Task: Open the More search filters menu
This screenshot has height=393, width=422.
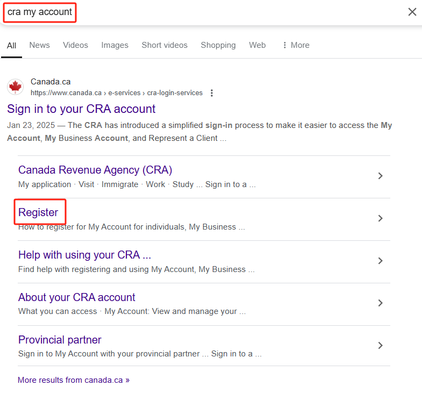Action: click(296, 45)
